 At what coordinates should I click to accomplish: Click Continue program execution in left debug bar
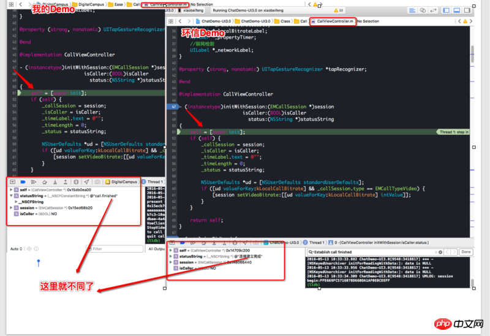(34, 182)
